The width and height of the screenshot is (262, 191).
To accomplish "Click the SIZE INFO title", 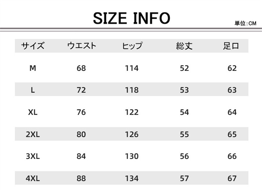I will [131, 18].
